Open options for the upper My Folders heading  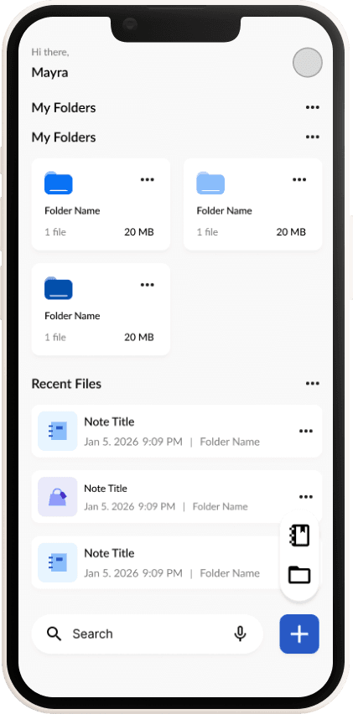tap(313, 107)
